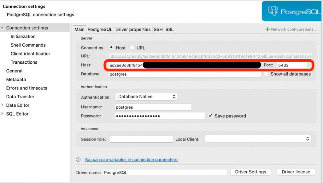Click the greyed-out JDBC URL field
Image resolution: width=323 pixels, height=183 pixels.
pos(210,56)
